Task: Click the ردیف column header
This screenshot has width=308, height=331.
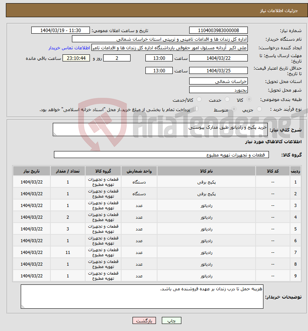Action: (295, 171)
